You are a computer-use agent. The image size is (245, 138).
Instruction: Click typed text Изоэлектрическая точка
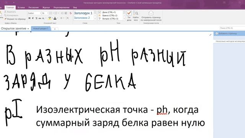tap(92, 110)
